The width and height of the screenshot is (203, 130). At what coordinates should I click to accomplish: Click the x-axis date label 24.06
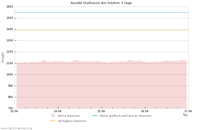click(58, 111)
